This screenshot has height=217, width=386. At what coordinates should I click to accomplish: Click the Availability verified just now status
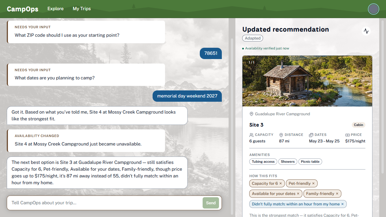[x=266, y=48]
